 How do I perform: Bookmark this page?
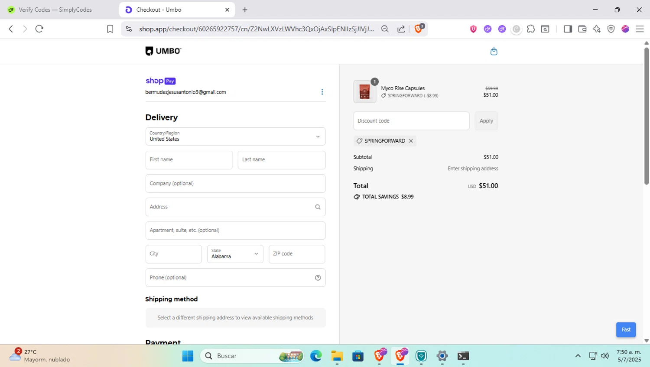point(110,29)
